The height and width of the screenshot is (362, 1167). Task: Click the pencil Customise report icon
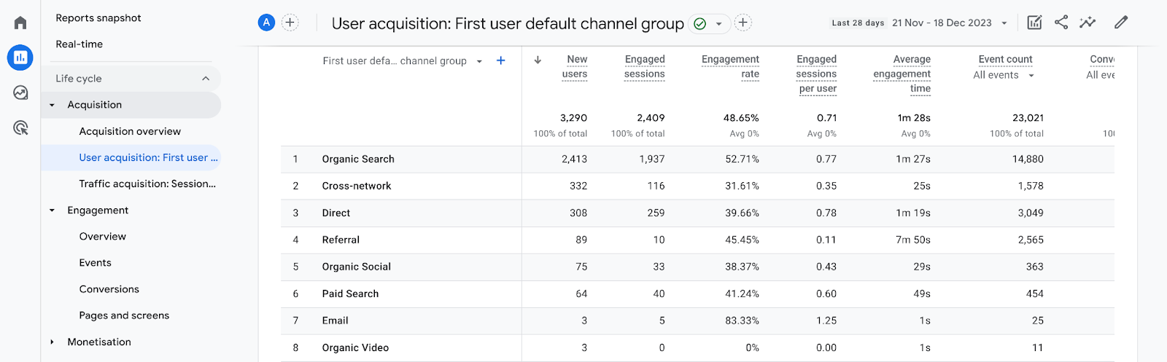click(x=1121, y=23)
